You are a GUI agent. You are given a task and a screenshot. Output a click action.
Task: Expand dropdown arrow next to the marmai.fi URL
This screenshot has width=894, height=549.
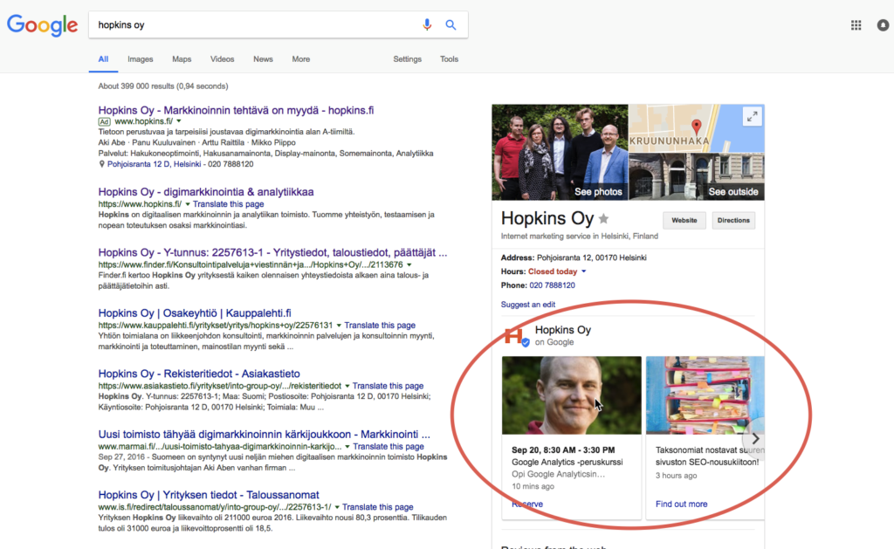(347, 447)
